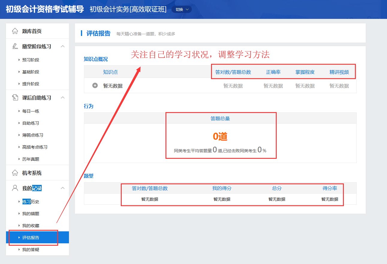Image resolution: width=387 pixels, height=264 pixels.
Task: Click the home icon beside 题库首页
Action: 15,31
